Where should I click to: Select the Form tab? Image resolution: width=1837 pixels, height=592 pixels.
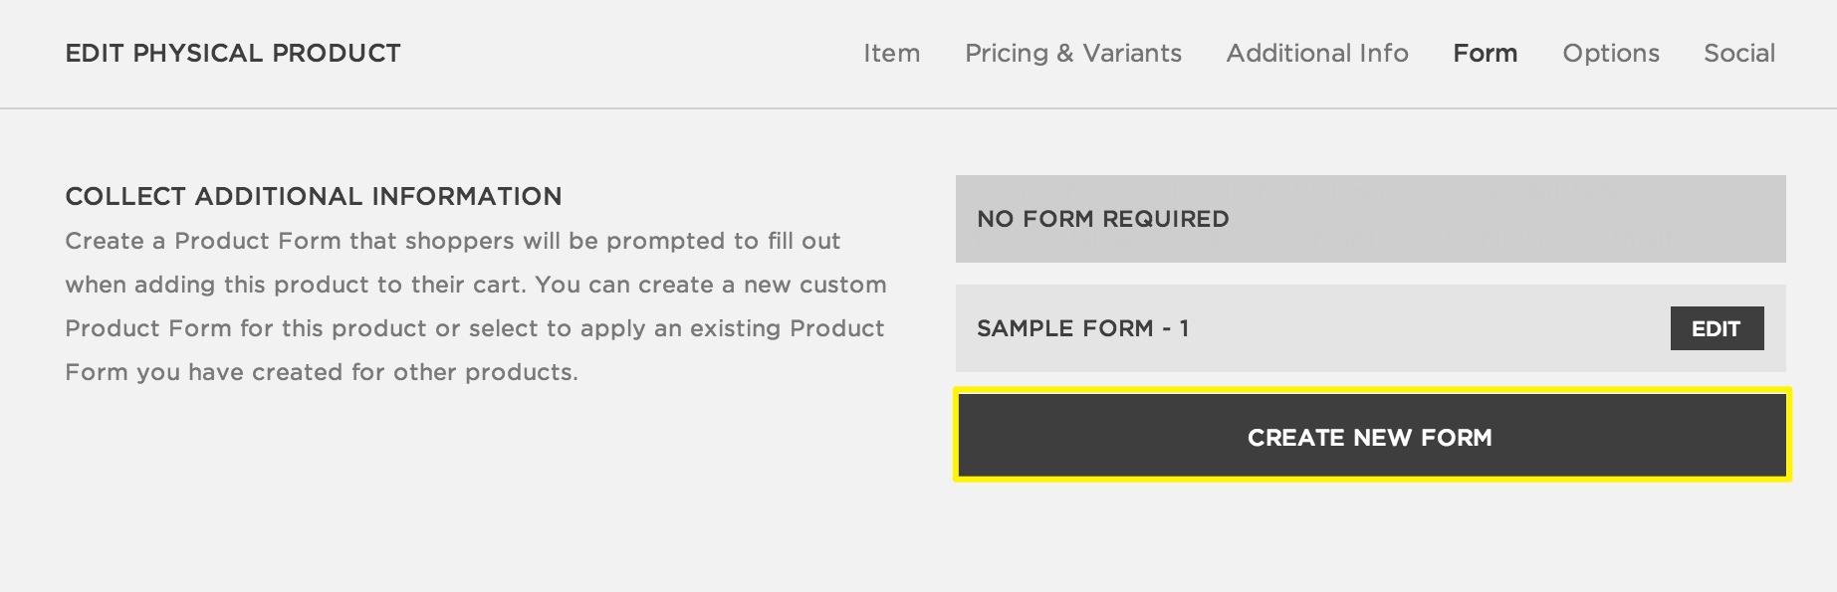click(1485, 53)
